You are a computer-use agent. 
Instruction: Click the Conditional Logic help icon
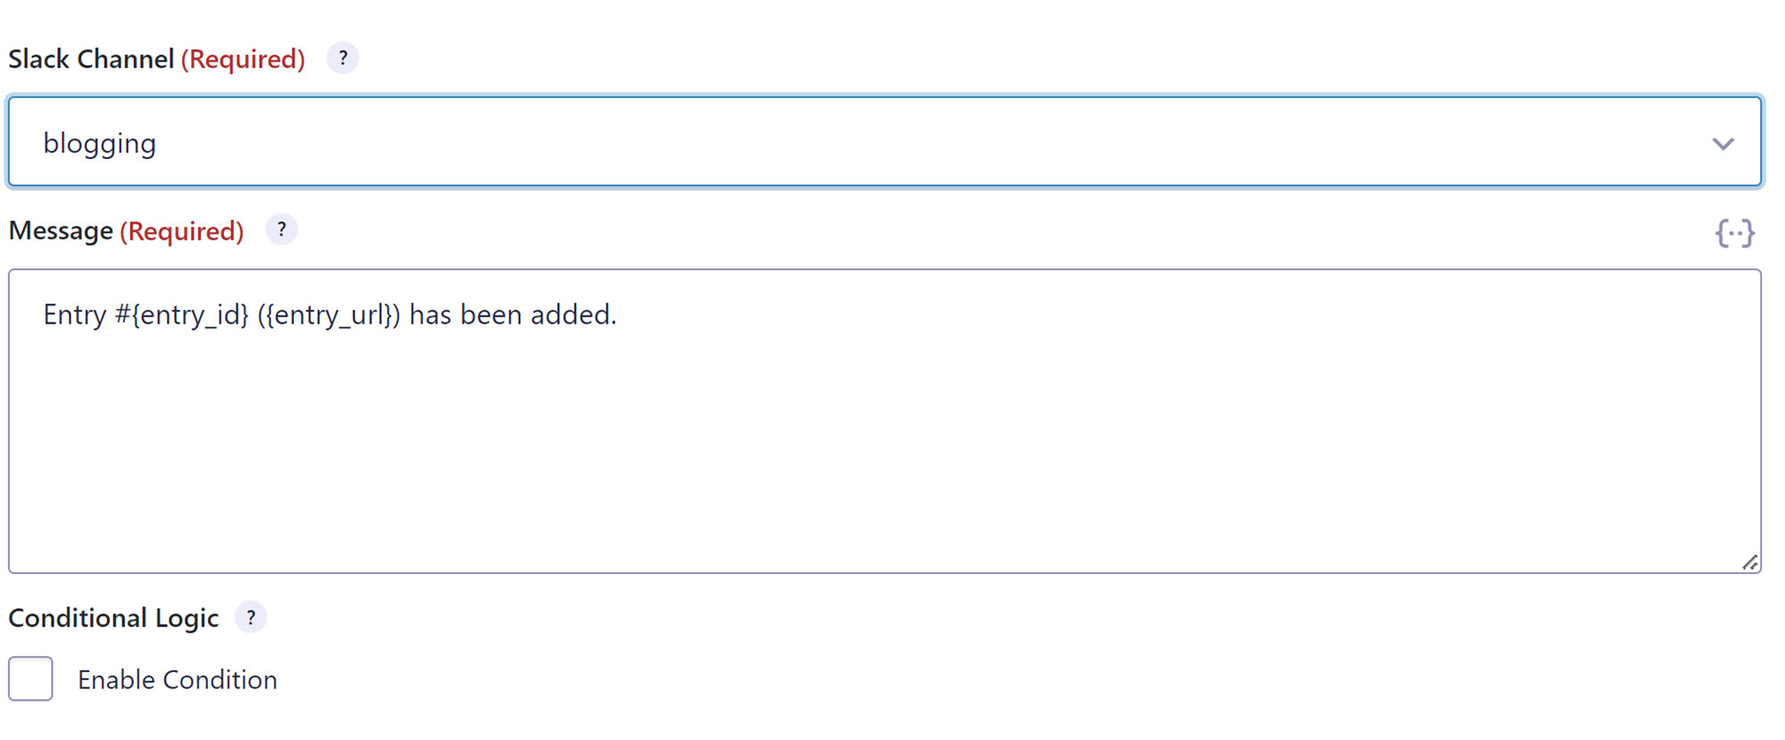(251, 617)
